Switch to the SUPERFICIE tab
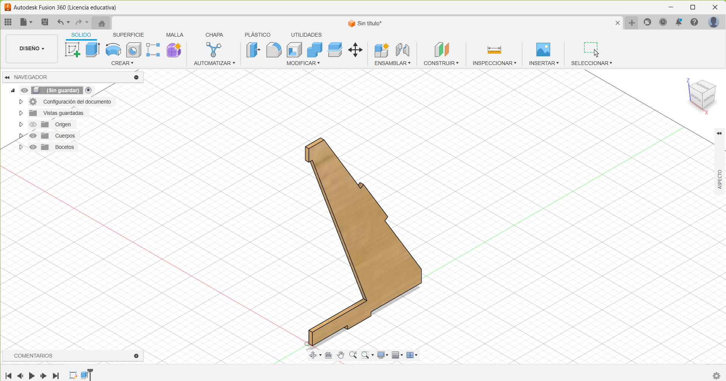This screenshot has width=726, height=381. tap(128, 35)
